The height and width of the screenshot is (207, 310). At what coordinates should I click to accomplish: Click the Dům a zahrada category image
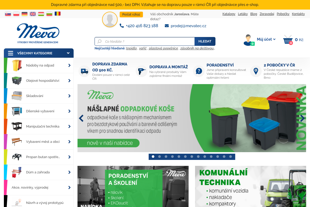click(17, 172)
